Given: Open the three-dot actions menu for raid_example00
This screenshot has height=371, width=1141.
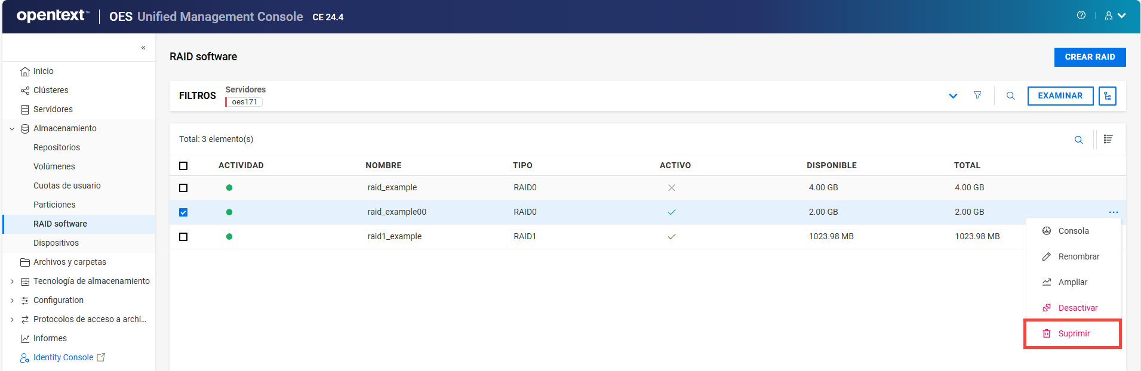Looking at the screenshot, I should coord(1113,212).
